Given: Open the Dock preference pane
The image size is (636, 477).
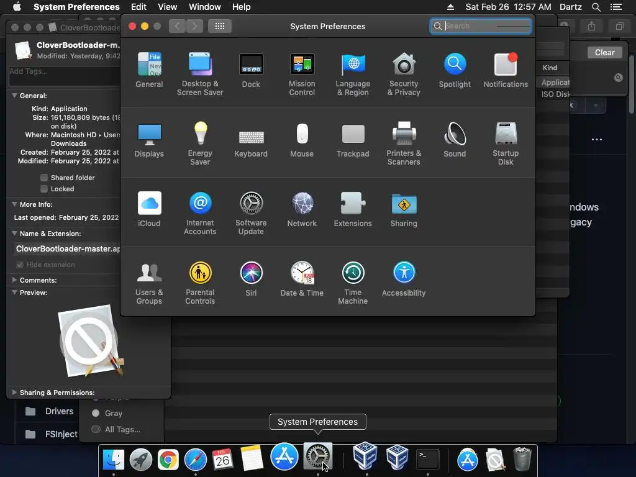Looking at the screenshot, I should (x=251, y=70).
